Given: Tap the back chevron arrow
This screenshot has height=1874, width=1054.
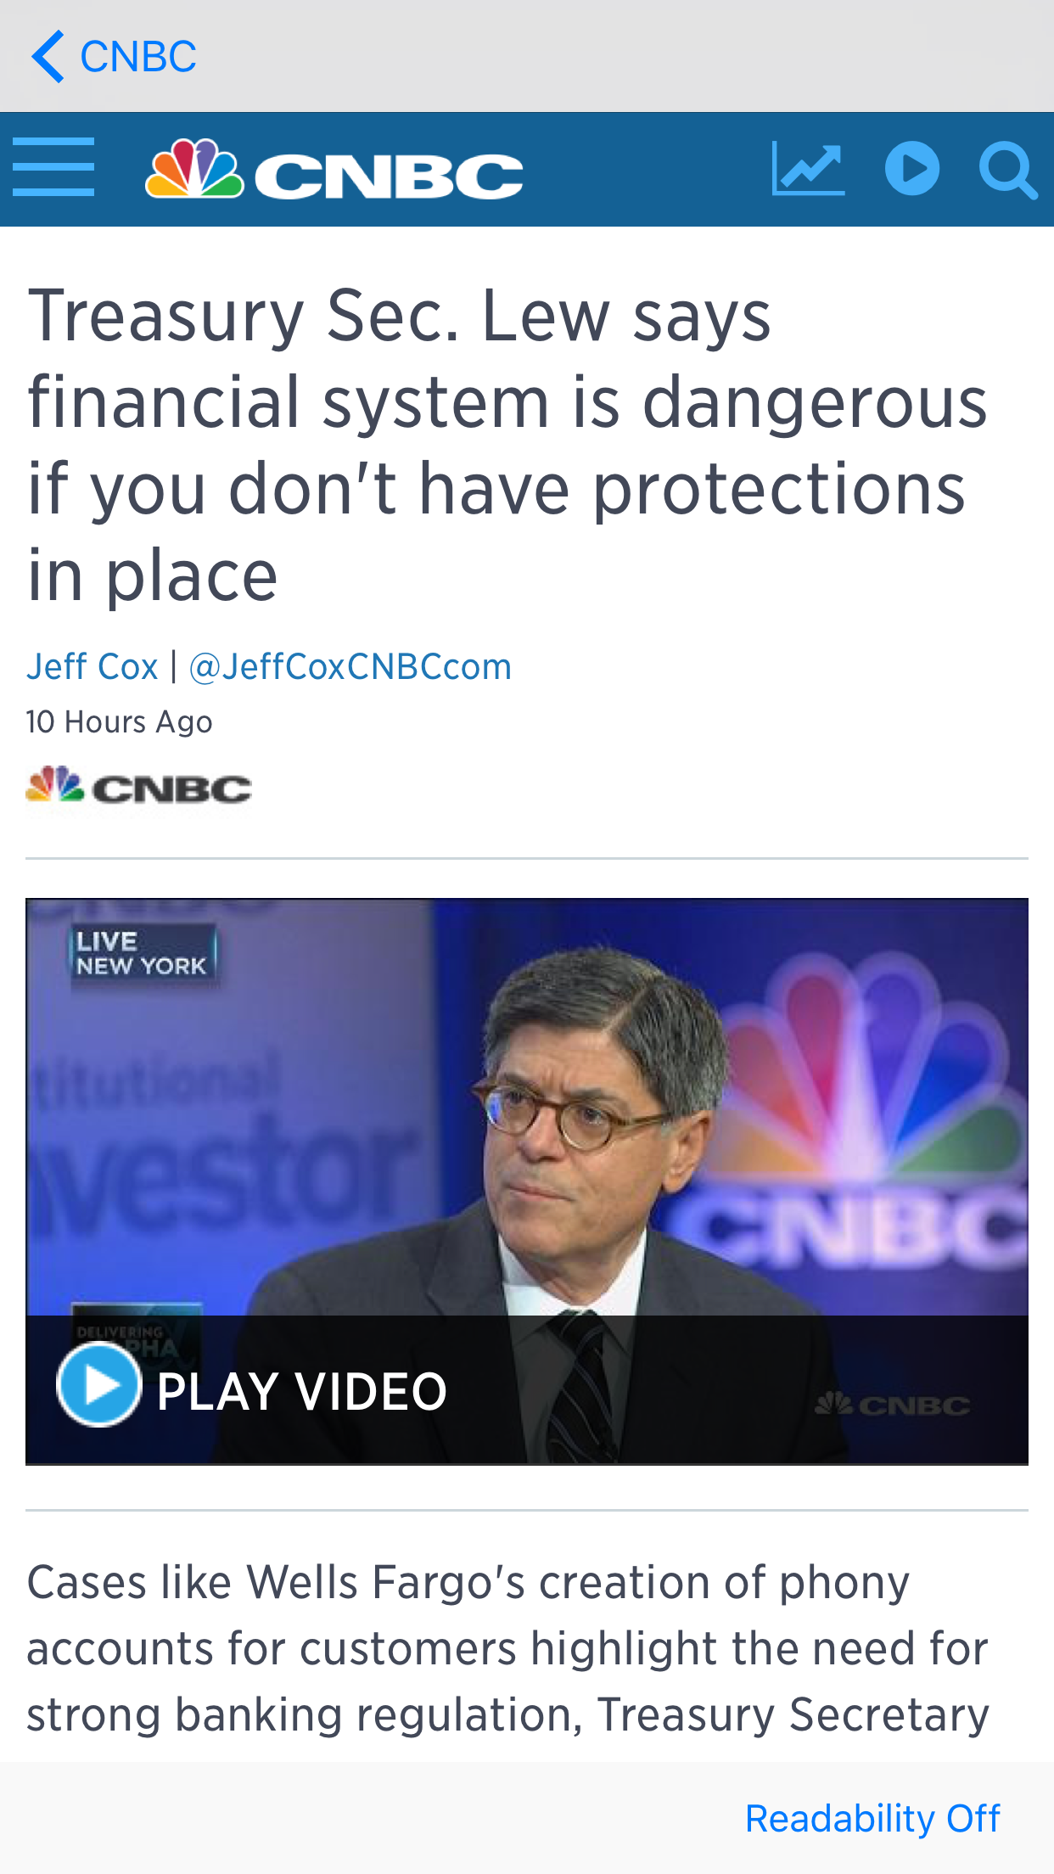Looking at the screenshot, I should tap(48, 57).
